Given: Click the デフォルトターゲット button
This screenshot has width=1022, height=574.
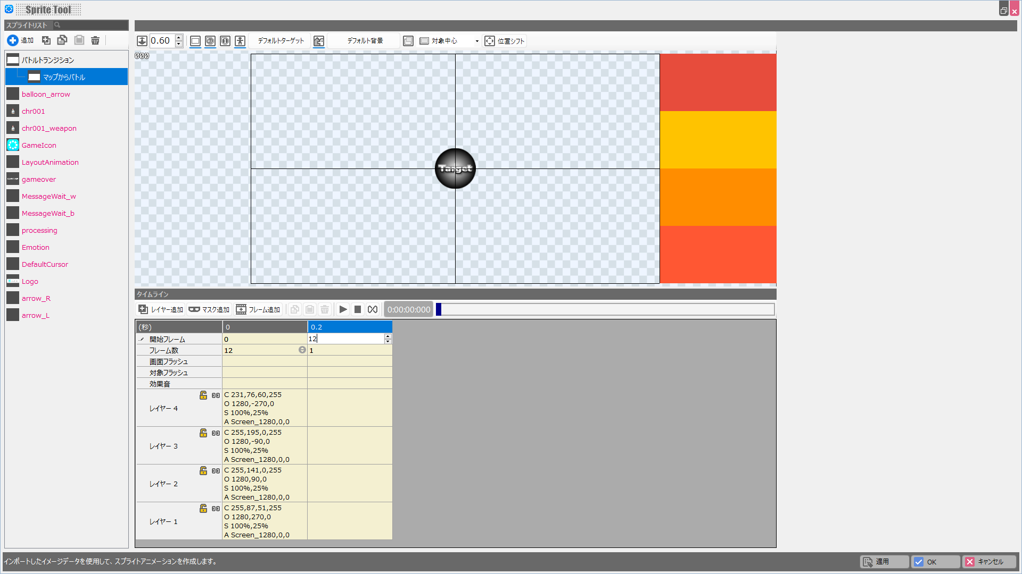Looking at the screenshot, I should pyautogui.click(x=281, y=41).
